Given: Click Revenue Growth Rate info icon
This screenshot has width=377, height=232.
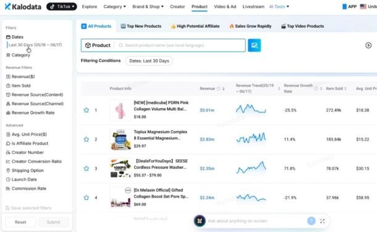Looking at the screenshot, I should 316,88.
